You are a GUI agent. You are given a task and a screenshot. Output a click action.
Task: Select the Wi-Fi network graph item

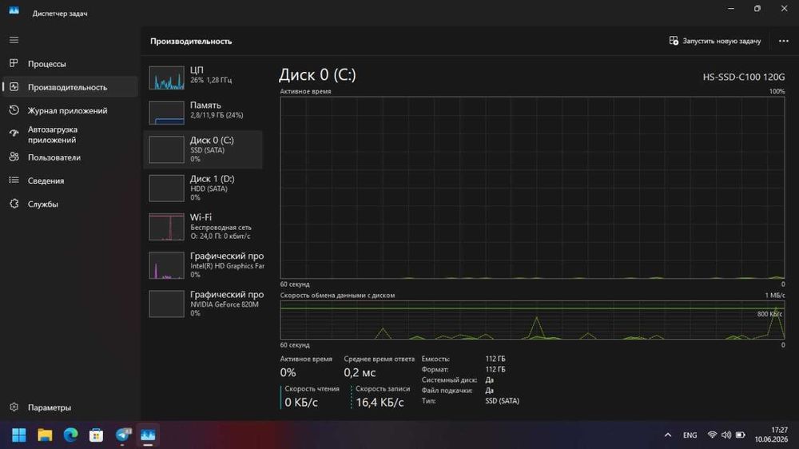point(203,226)
